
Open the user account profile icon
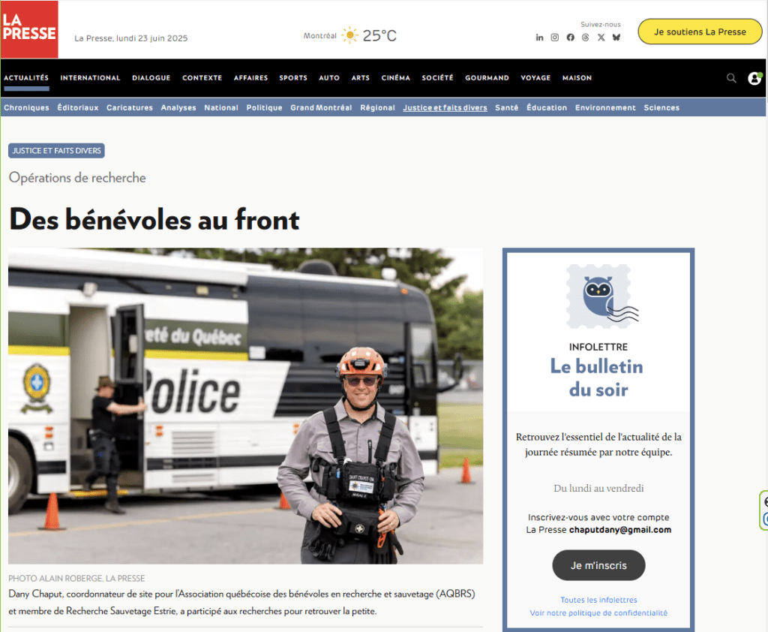(x=754, y=78)
